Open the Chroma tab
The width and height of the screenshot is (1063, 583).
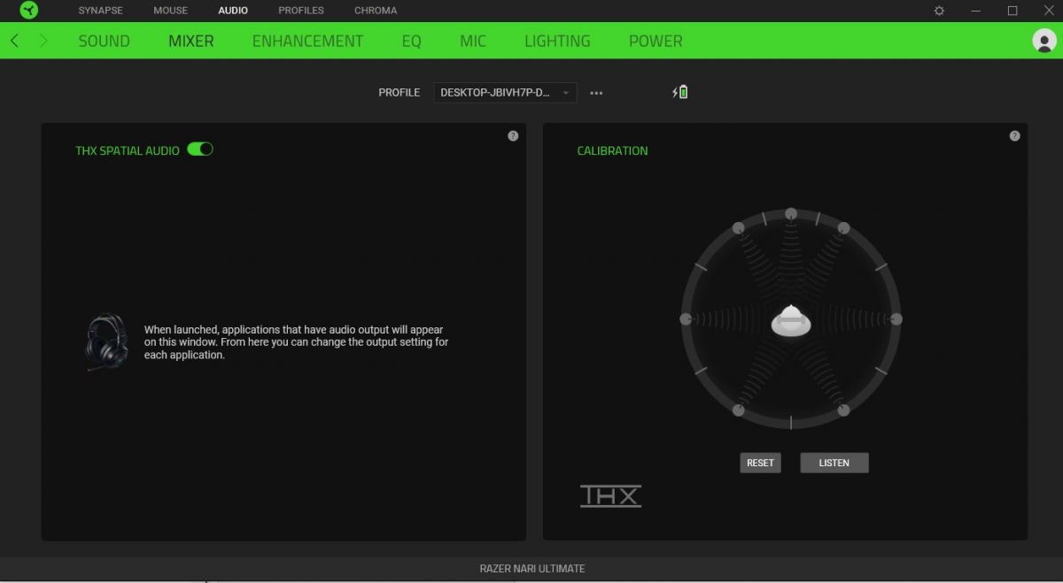pyautogui.click(x=376, y=11)
